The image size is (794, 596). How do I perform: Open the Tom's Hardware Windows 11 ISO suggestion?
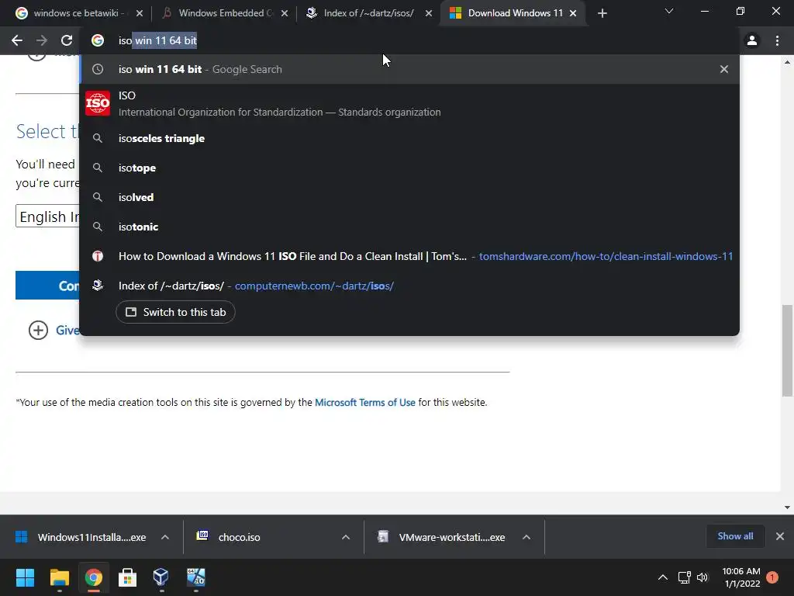[409, 256]
